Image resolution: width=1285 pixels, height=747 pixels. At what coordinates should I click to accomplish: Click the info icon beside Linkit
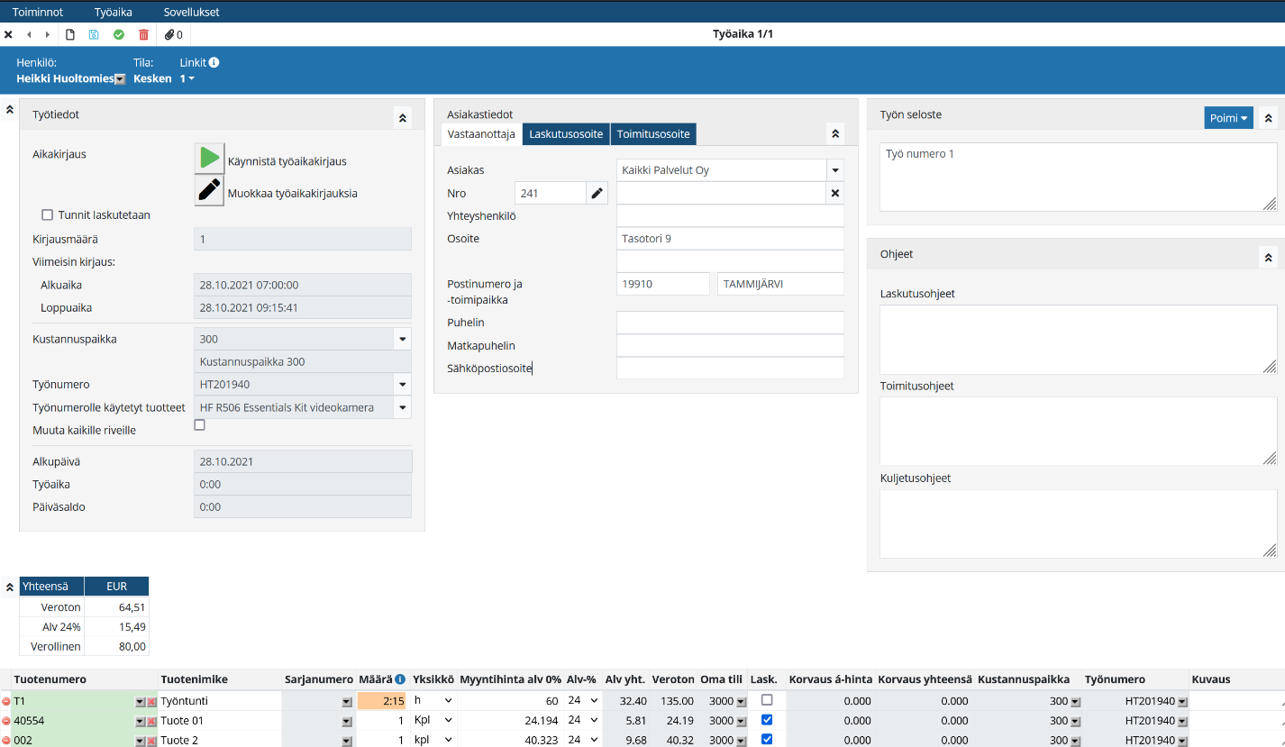click(214, 63)
